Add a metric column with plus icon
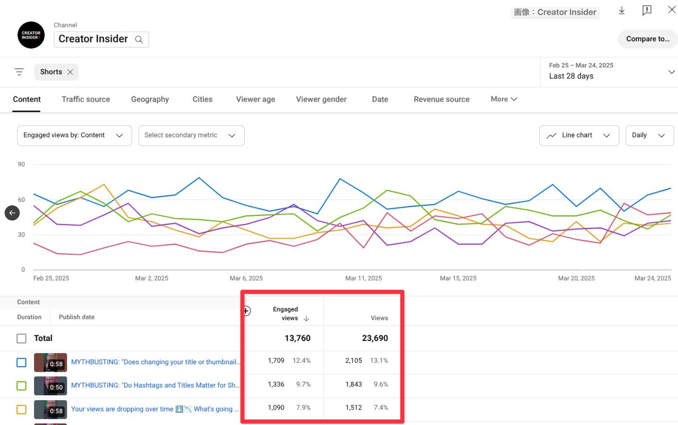The width and height of the screenshot is (678, 425). (x=246, y=311)
